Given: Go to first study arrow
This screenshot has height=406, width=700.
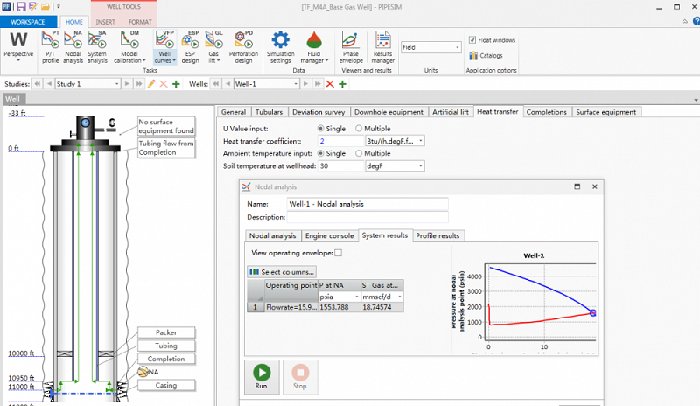Looking at the screenshot, I should 37,83.
